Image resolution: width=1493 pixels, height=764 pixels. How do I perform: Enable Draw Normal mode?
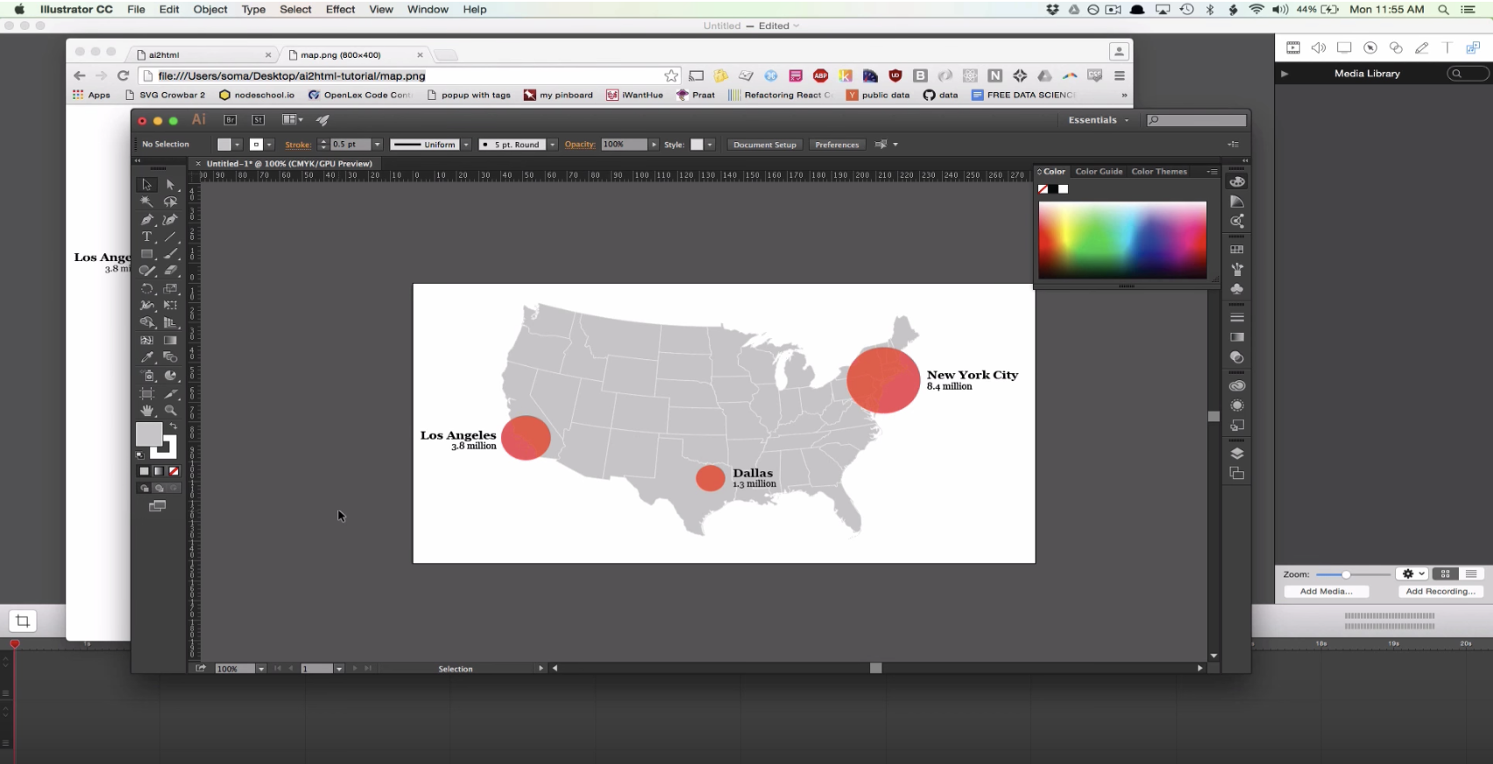(145, 488)
